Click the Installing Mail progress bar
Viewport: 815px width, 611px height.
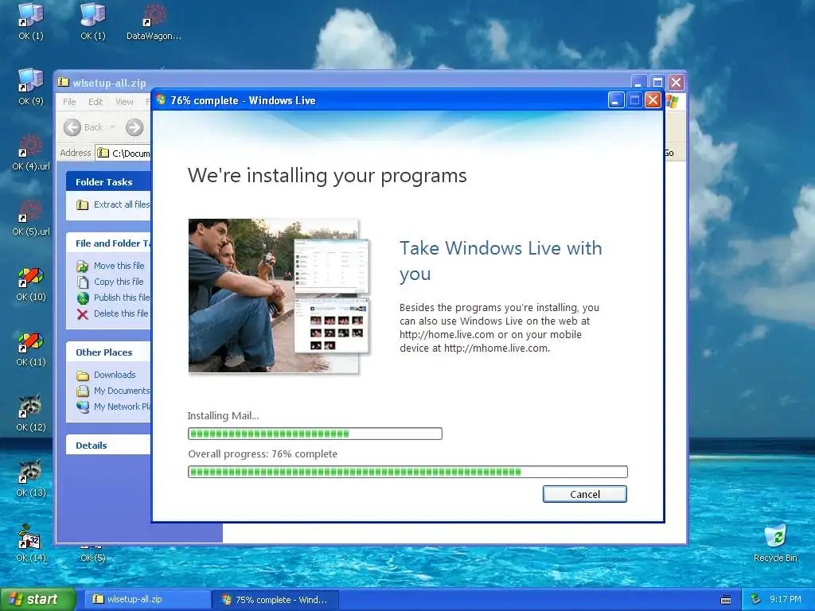tap(315, 434)
